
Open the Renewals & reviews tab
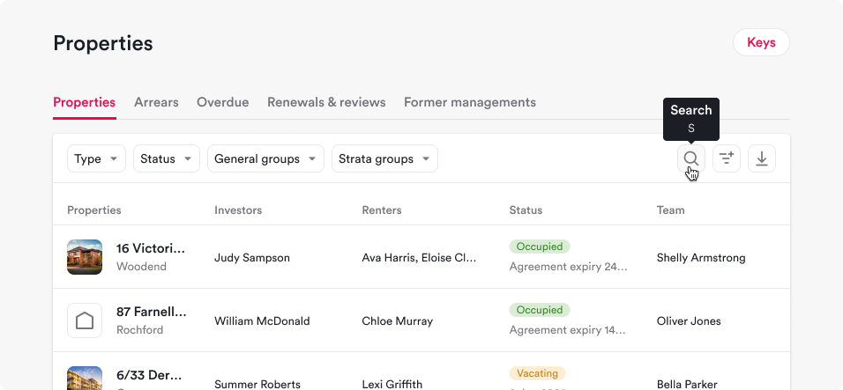pos(326,102)
